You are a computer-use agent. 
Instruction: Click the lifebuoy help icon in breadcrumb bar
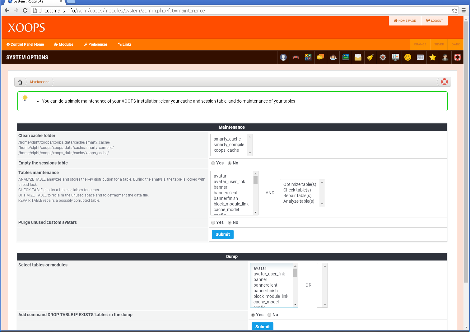click(x=444, y=82)
